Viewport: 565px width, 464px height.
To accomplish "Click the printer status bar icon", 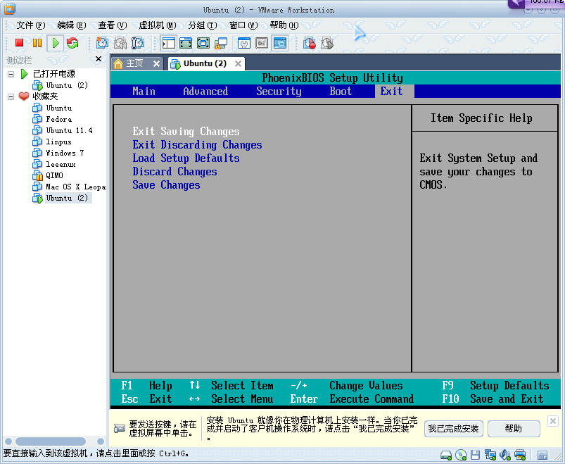I will 520,455.
